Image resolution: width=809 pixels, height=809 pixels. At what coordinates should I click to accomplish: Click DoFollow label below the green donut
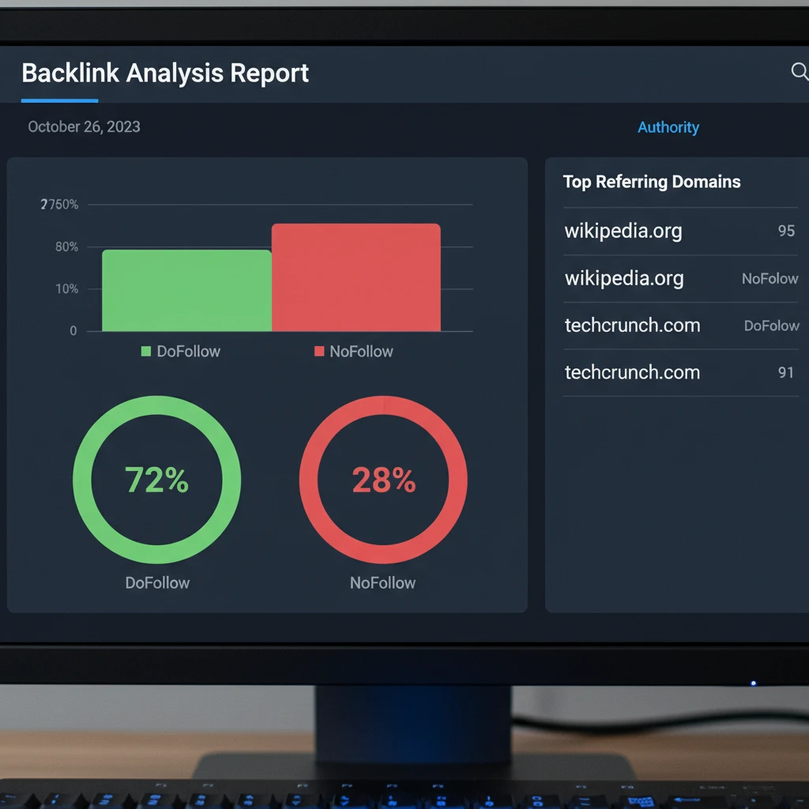coord(157,583)
